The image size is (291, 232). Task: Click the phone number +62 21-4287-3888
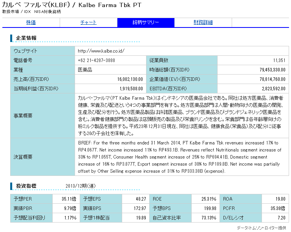point(96,60)
